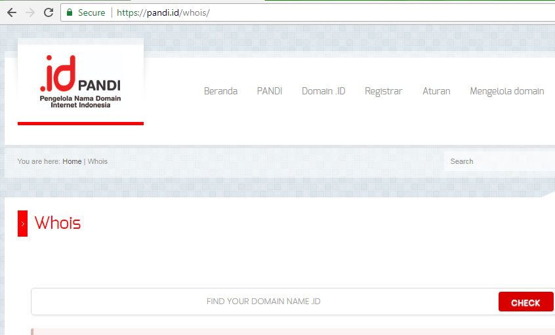The width and height of the screenshot is (555, 335).
Task: Click the red arrow icon beside Whois heading
Action: coord(22,224)
